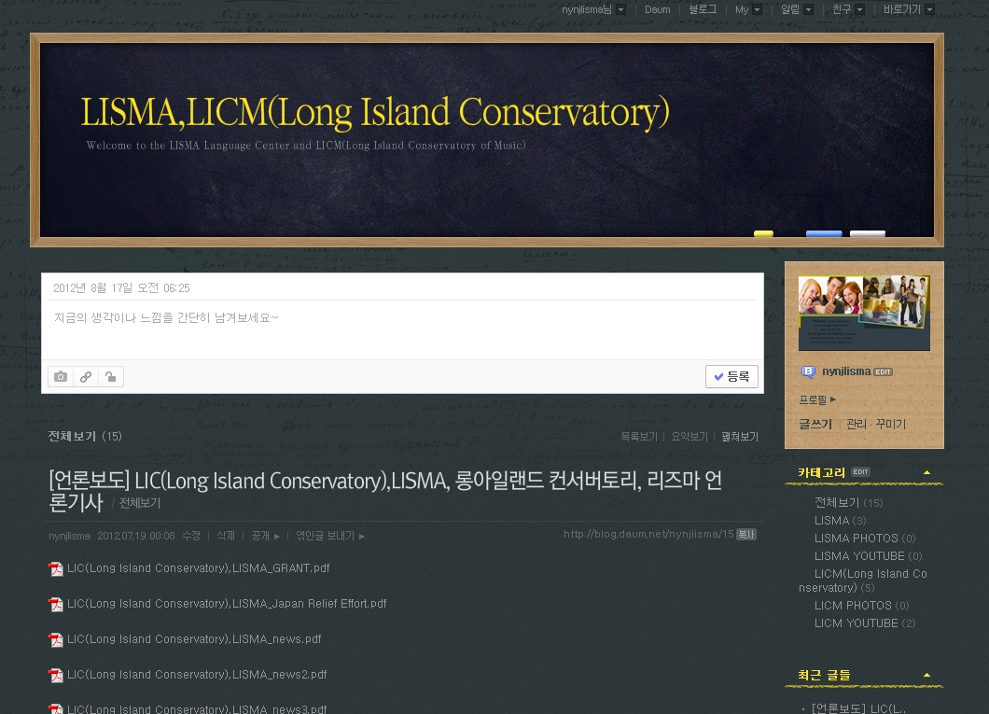This screenshot has width=989, height=714.
Task: Select the LISMA YOUTUBE category
Action: pos(868,555)
